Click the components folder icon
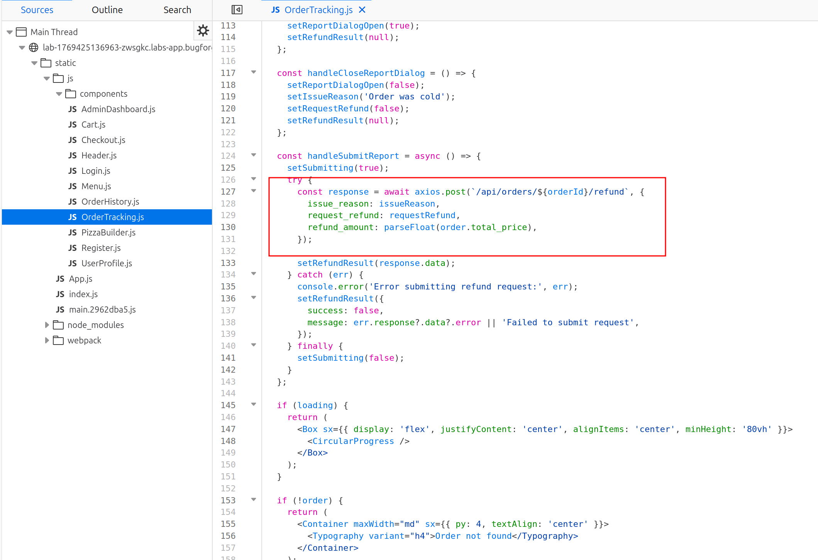818x560 pixels. tap(71, 94)
